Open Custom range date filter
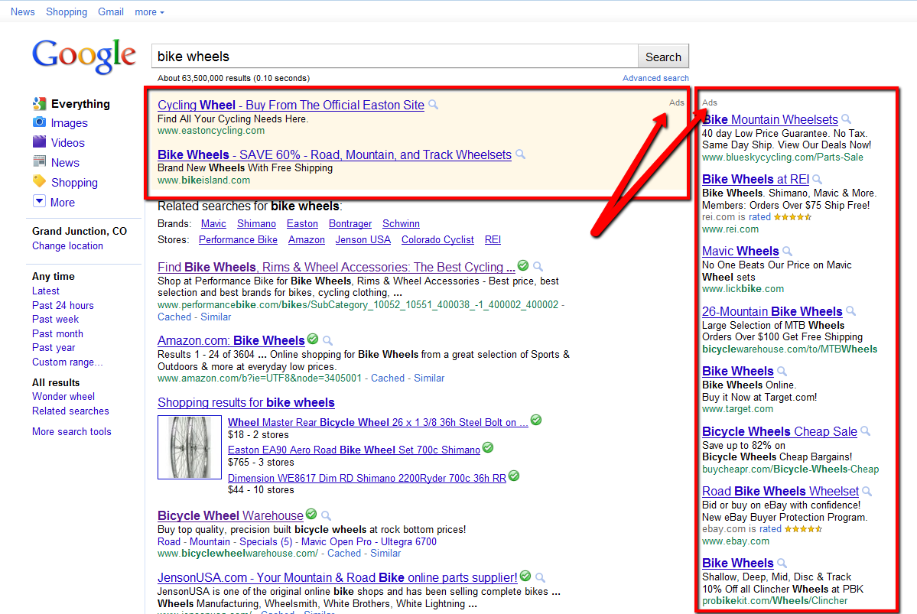Viewport: 917px width, 614px height. pyautogui.click(x=67, y=362)
